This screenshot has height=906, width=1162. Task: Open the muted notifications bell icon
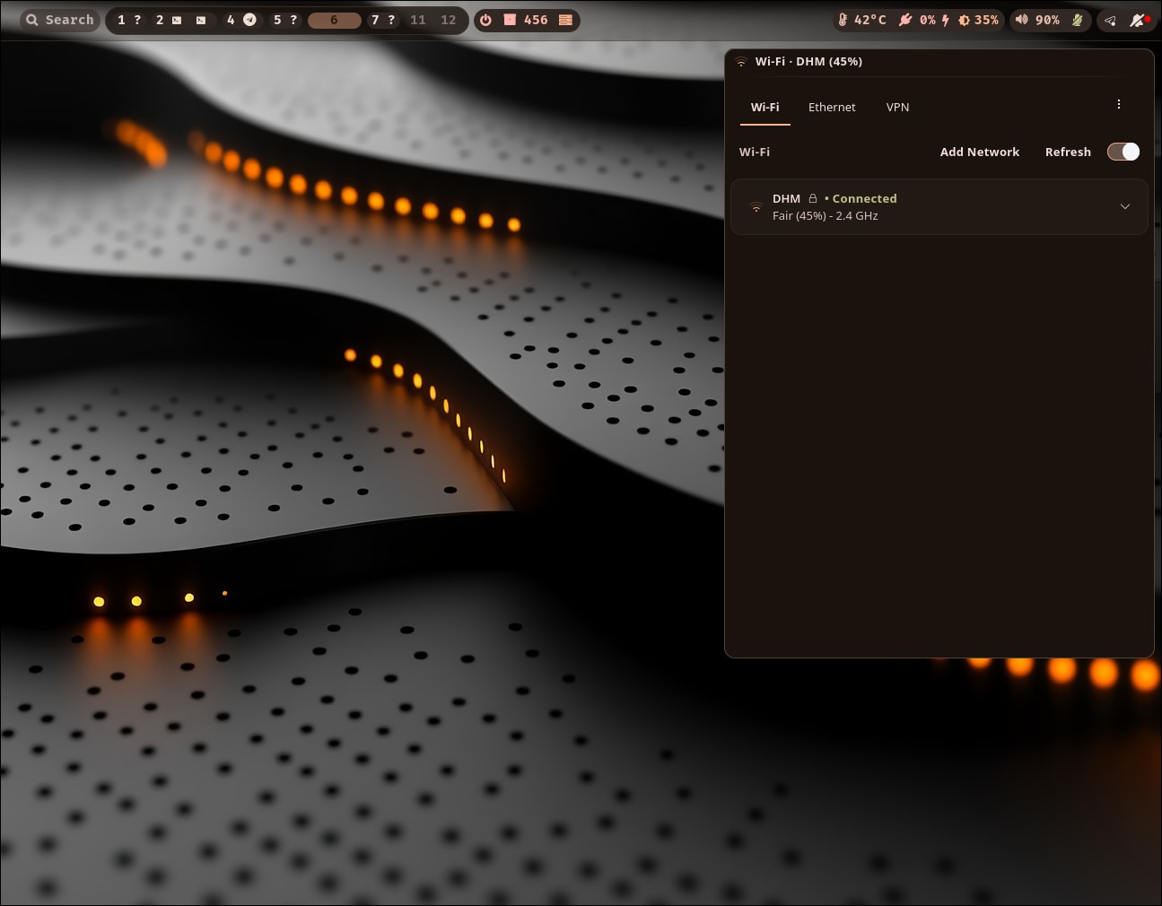[x=1138, y=20]
